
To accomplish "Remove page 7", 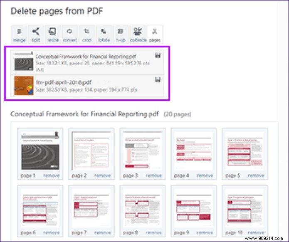I will pyautogui.click(x=103, y=232).
